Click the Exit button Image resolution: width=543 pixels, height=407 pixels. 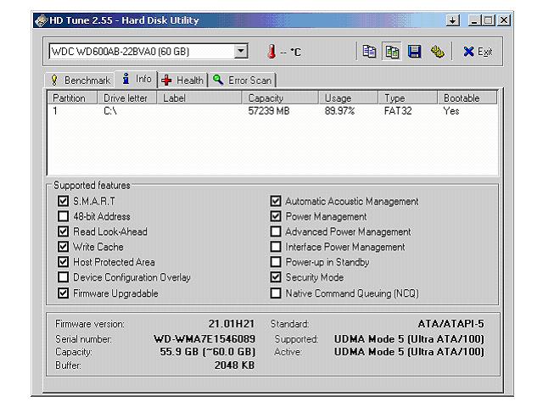click(478, 52)
